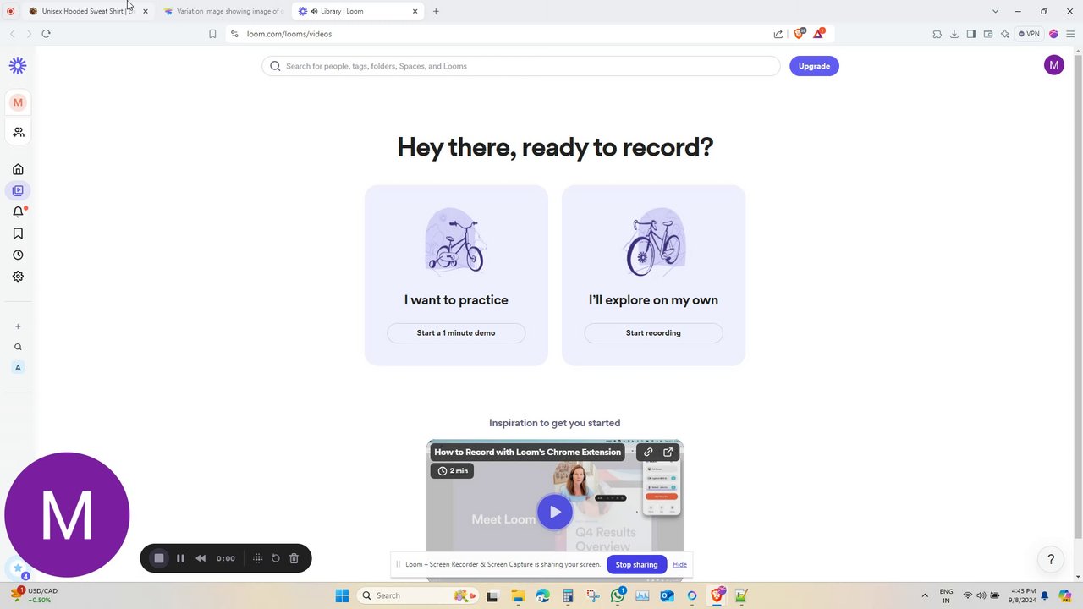
Task: Expand the tab search chevron
Action: point(995,11)
